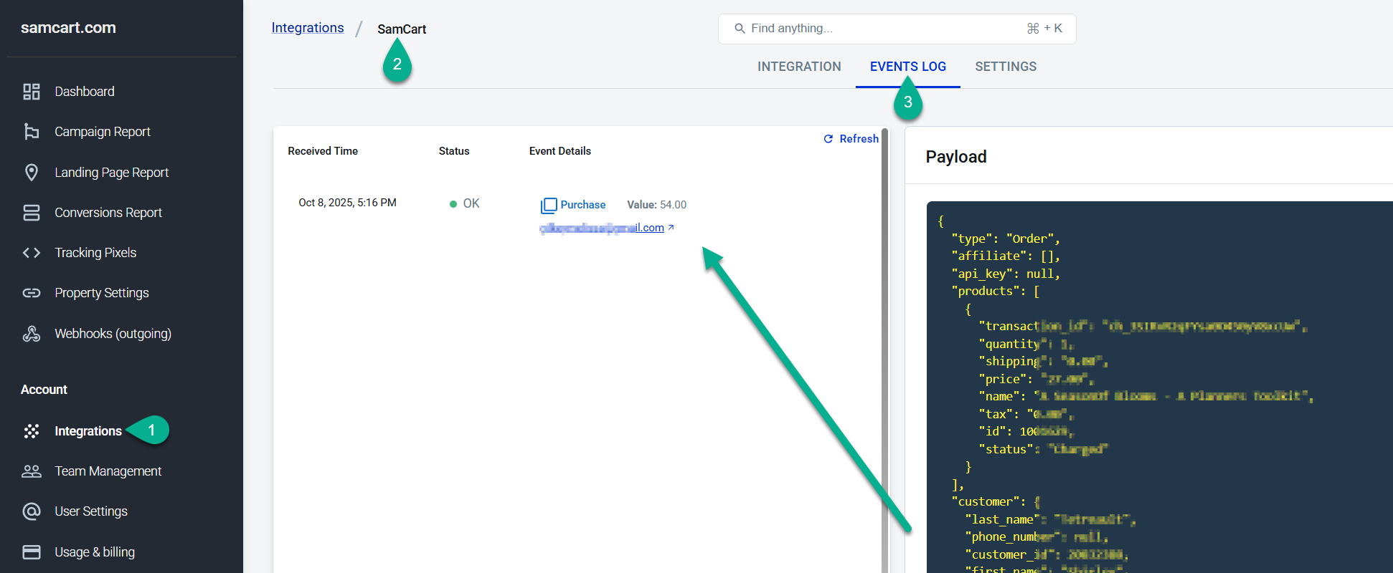Viewport: 1393px width, 573px height.
Task: Open the Dashboard menu item
Action: pyautogui.click(x=85, y=92)
